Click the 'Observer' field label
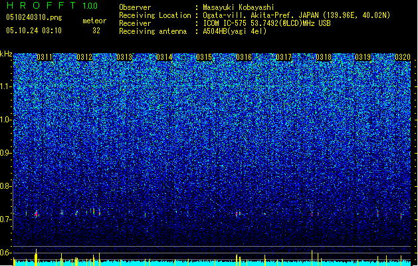The image size is (418, 266). pyautogui.click(x=135, y=7)
